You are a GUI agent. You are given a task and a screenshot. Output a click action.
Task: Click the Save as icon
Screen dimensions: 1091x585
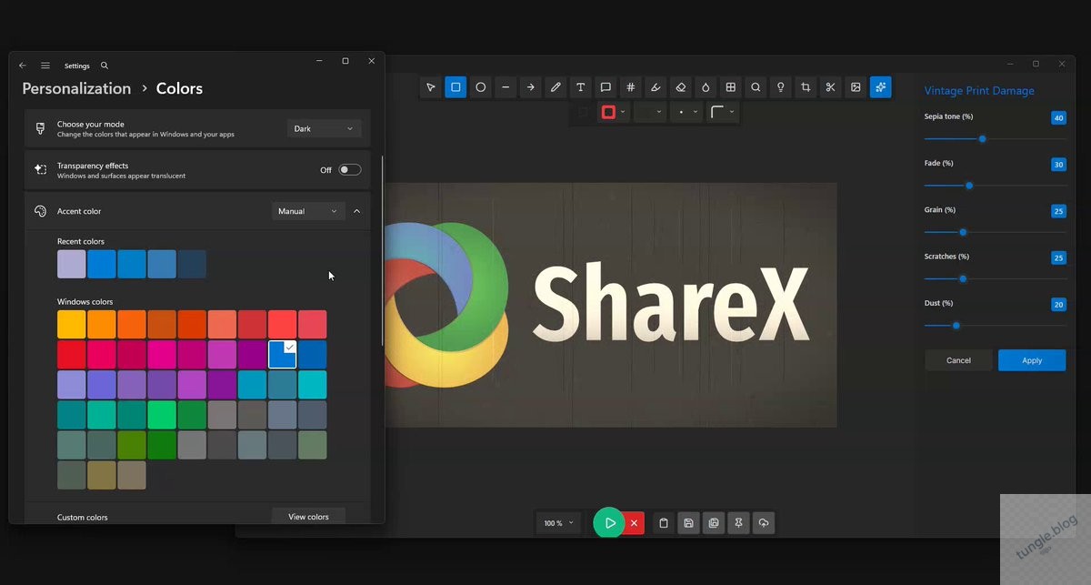714,523
